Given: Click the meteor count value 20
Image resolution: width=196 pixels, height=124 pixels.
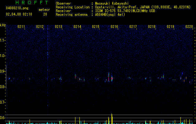Looking at the screenshot, I should pos(45,14).
